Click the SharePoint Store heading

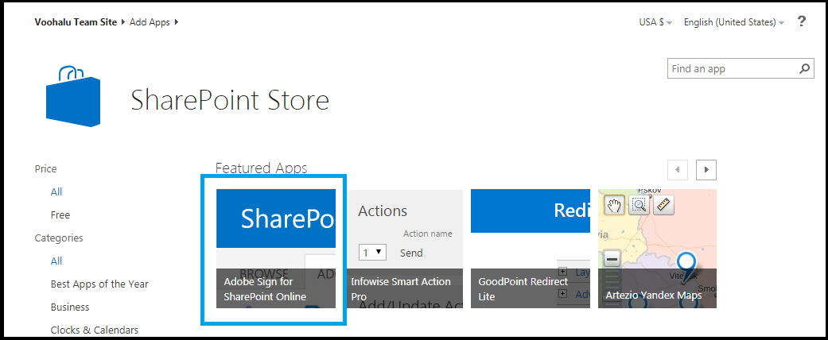click(x=230, y=99)
